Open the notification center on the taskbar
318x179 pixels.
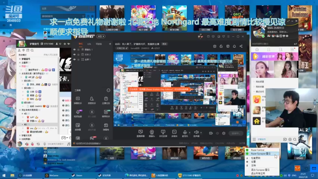tap(312, 175)
